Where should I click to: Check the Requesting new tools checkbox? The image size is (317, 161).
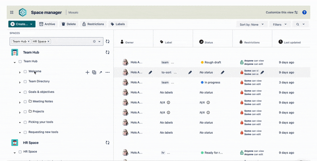click(x=25, y=133)
